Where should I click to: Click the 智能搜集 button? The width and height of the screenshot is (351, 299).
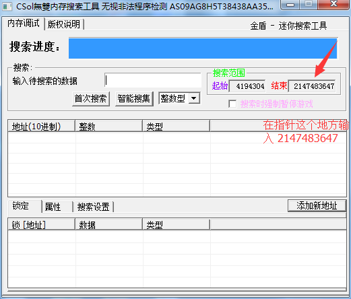pos(134,98)
